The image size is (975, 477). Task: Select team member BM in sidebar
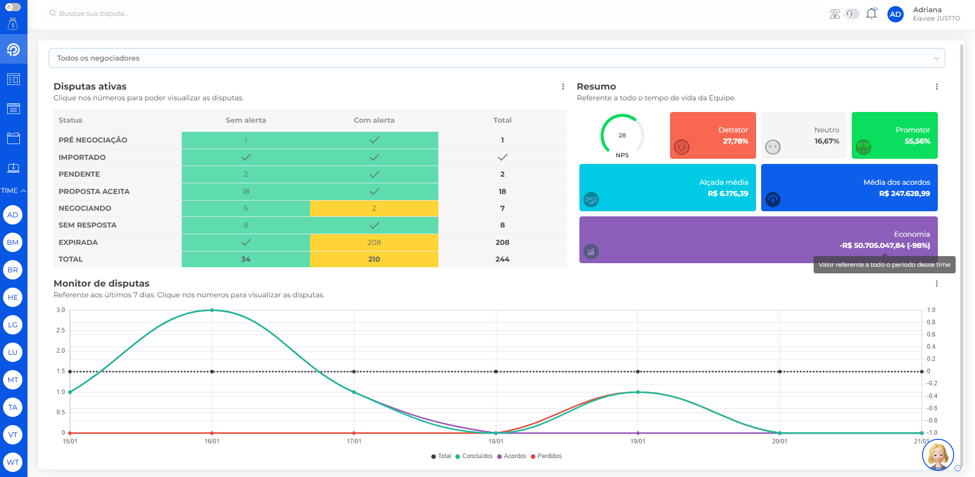13,242
